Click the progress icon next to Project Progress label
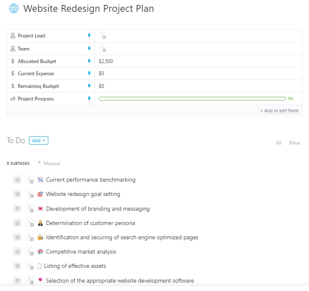Screen dimensions: 309x291 click(13, 98)
